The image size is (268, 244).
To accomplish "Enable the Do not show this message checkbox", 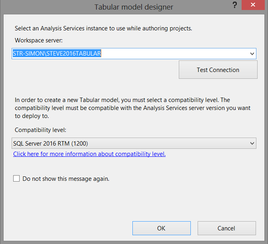I will (16, 179).
